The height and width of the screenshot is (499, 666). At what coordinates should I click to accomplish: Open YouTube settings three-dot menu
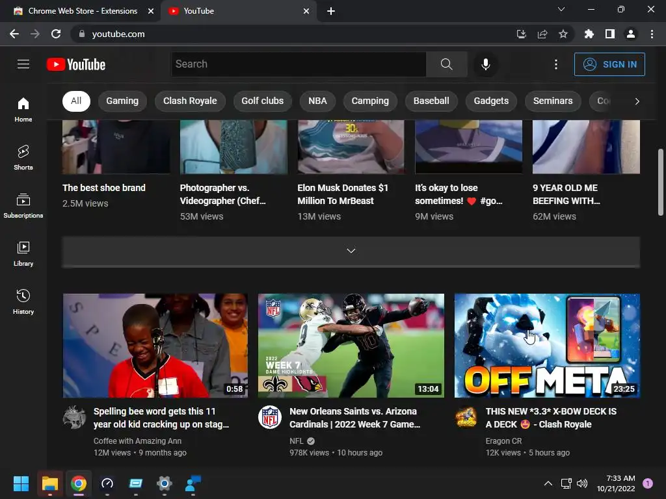[555, 64]
